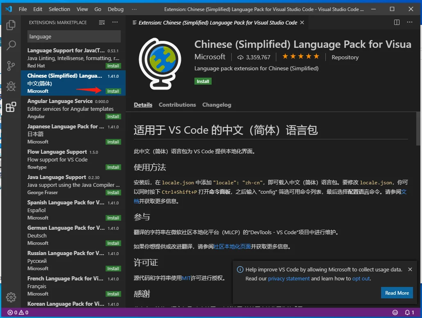The image size is (422, 318).
Task: Open the MIT license link
Action: [186, 278]
